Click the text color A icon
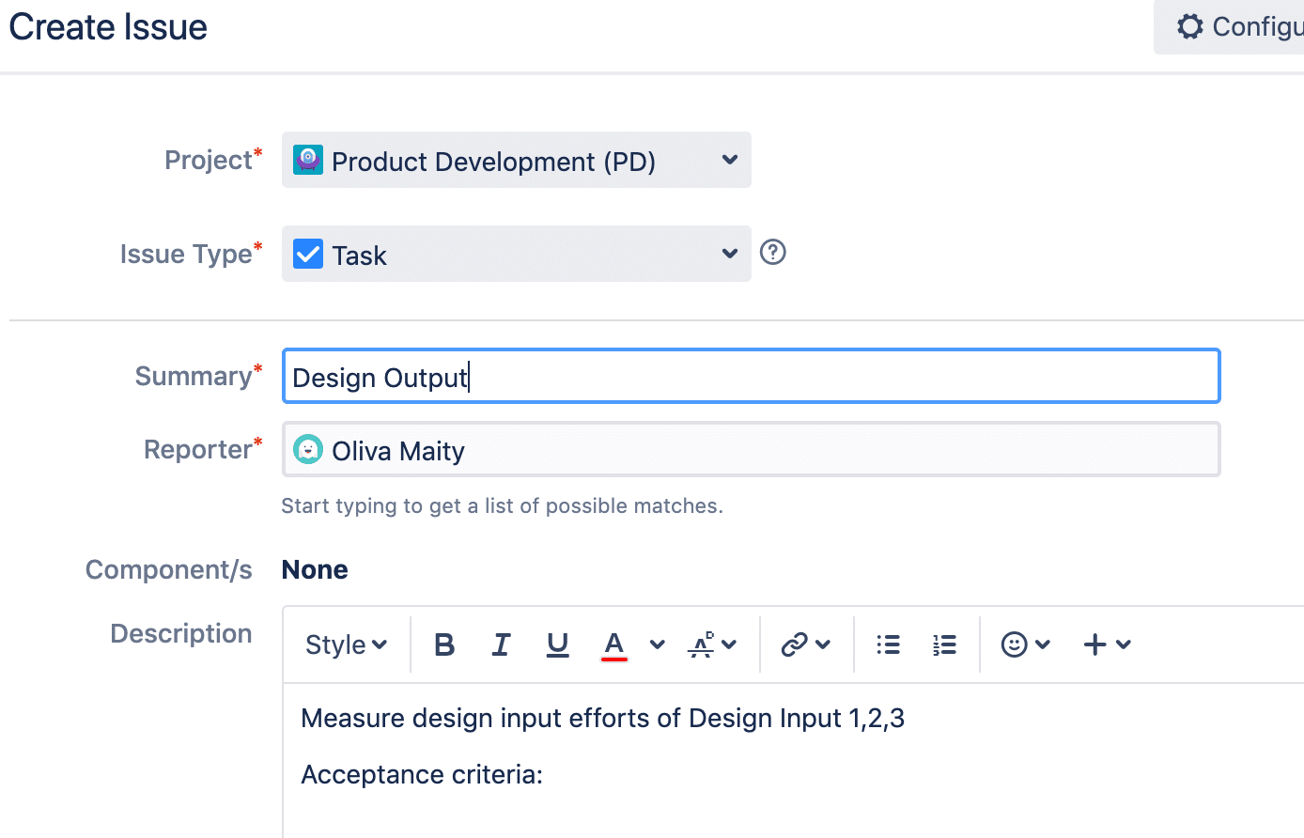1304x838 pixels. [614, 644]
